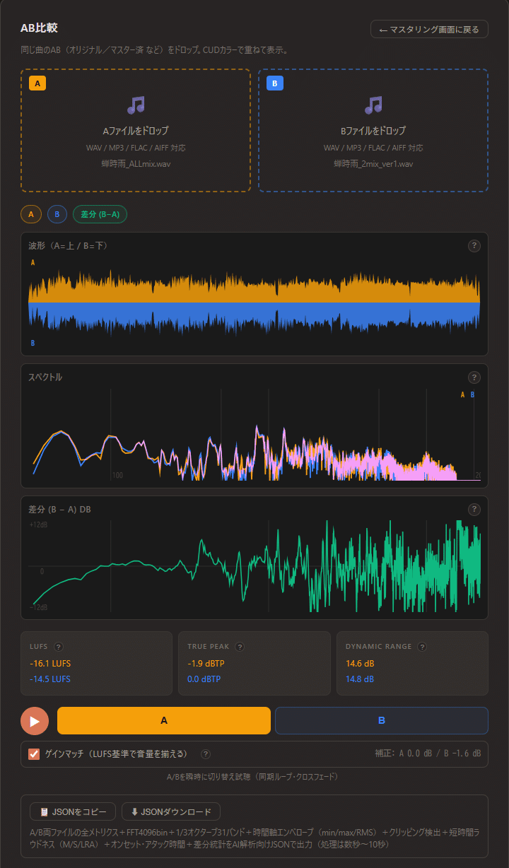Toggle the blue B layer pill
This screenshot has width=509, height=868.
(x=57, y=214)
